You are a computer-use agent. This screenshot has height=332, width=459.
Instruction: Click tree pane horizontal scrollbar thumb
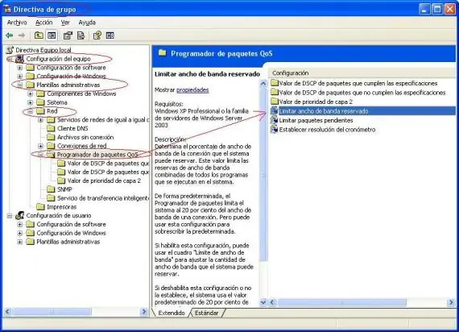(x=52, y=312)
